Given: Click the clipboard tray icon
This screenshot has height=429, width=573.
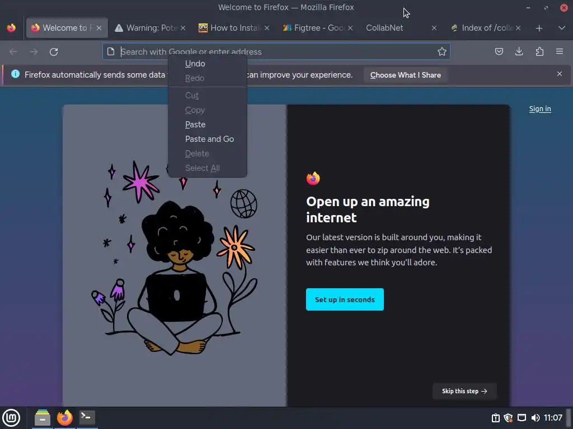Looking at the screenshot, I should (496, 418).
